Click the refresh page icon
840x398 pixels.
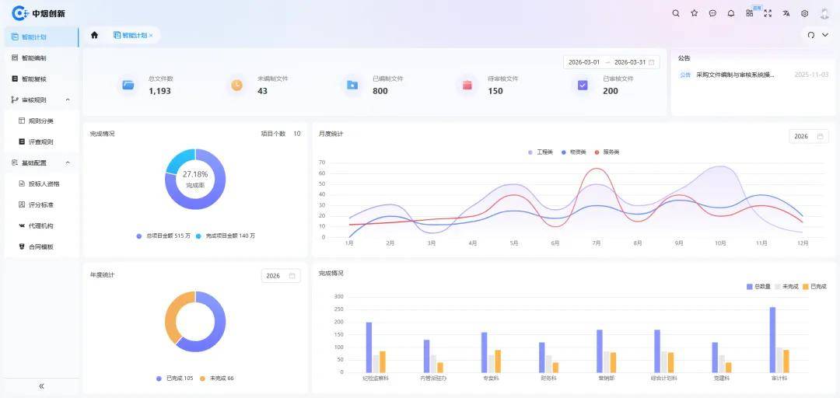tap(811, 35)
